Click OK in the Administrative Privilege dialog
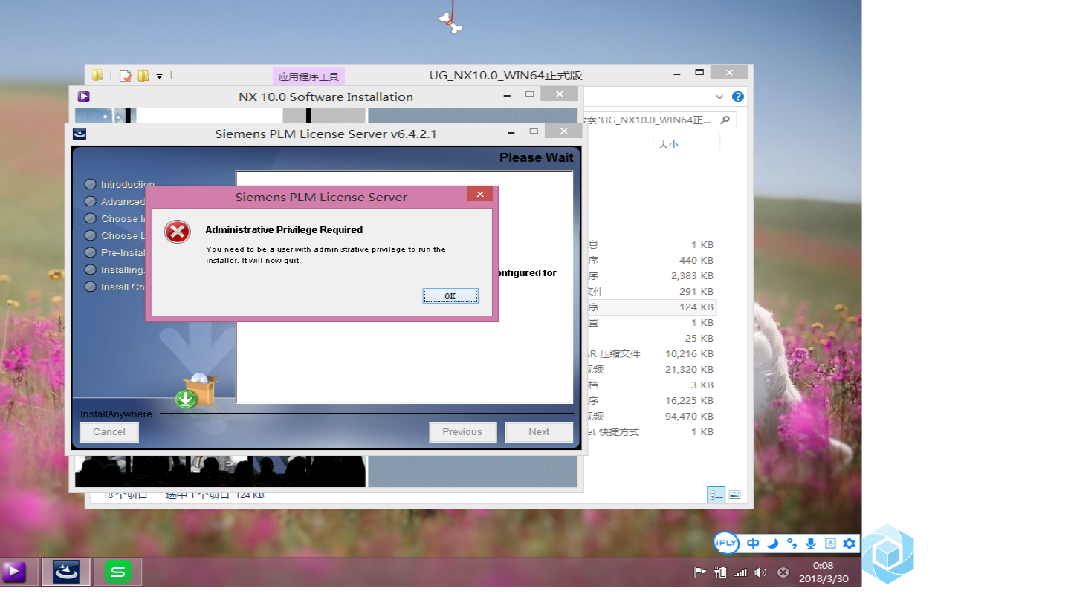This screenshot has width=1071, height=594. [x=450, y=296]
